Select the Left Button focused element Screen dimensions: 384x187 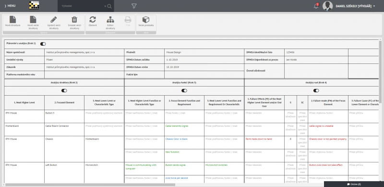pyautogui.click(x=64, y=173)
